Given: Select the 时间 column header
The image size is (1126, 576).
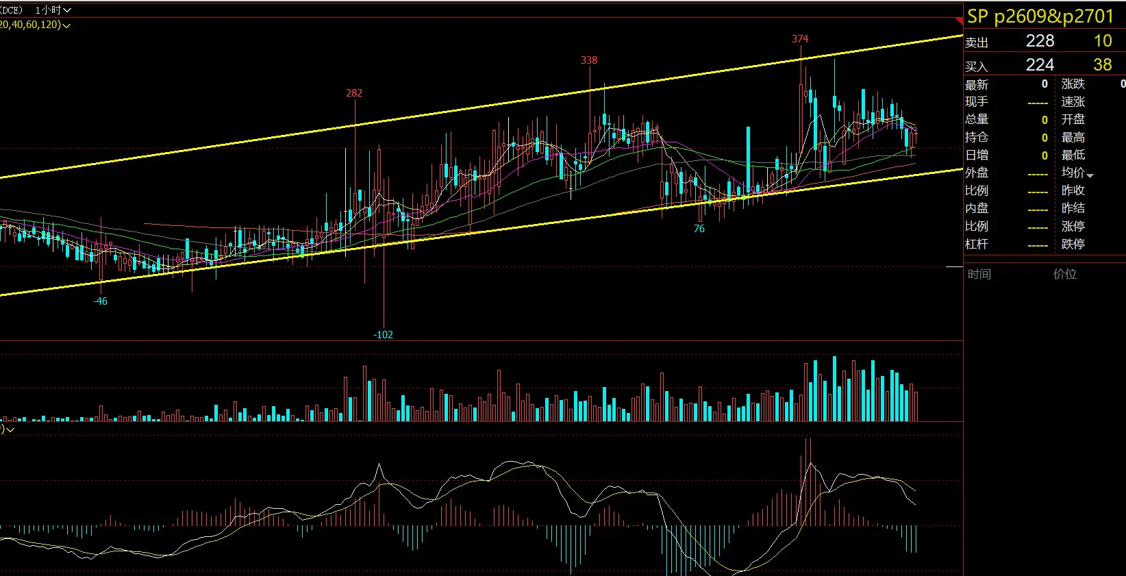Looking at the screenshot, I should [x=979, y=274].
